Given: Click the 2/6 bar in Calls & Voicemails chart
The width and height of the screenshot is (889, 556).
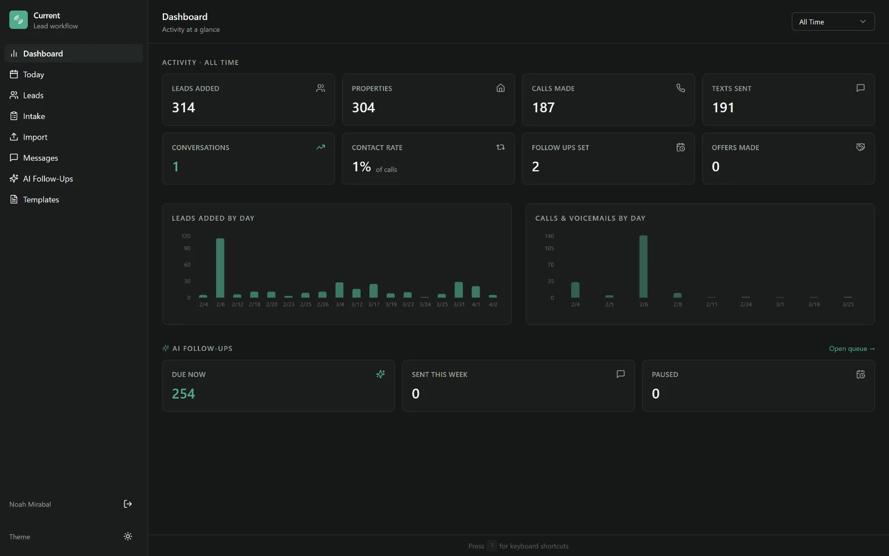Looking at the screenshot, I should pos(643,266).
